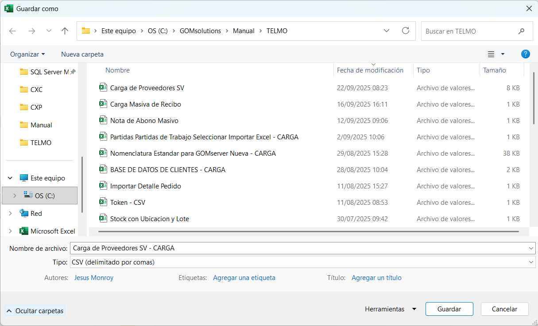538x326 pixels.
Task: Open the Agregar una etiqueta link
Action: [x=244, y=277]
